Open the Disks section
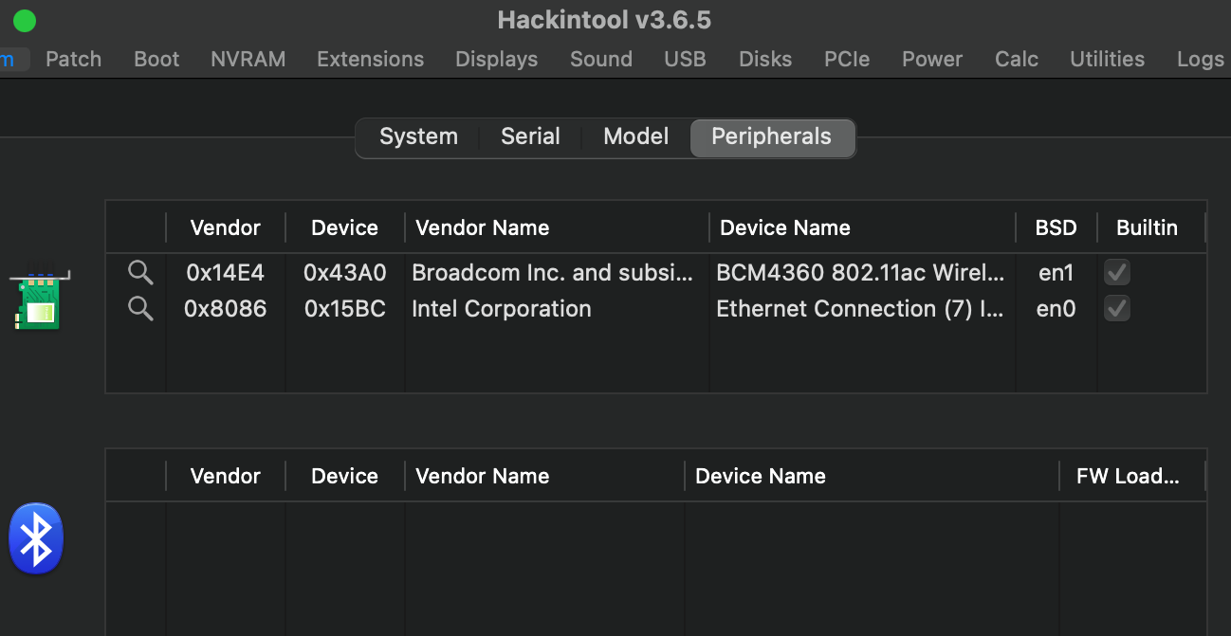 764,59
